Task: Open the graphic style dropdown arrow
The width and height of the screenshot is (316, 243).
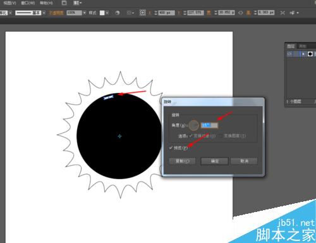Action: [107, 13]
